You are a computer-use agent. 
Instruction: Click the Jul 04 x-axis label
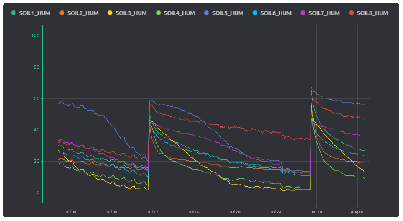point(71,212)
